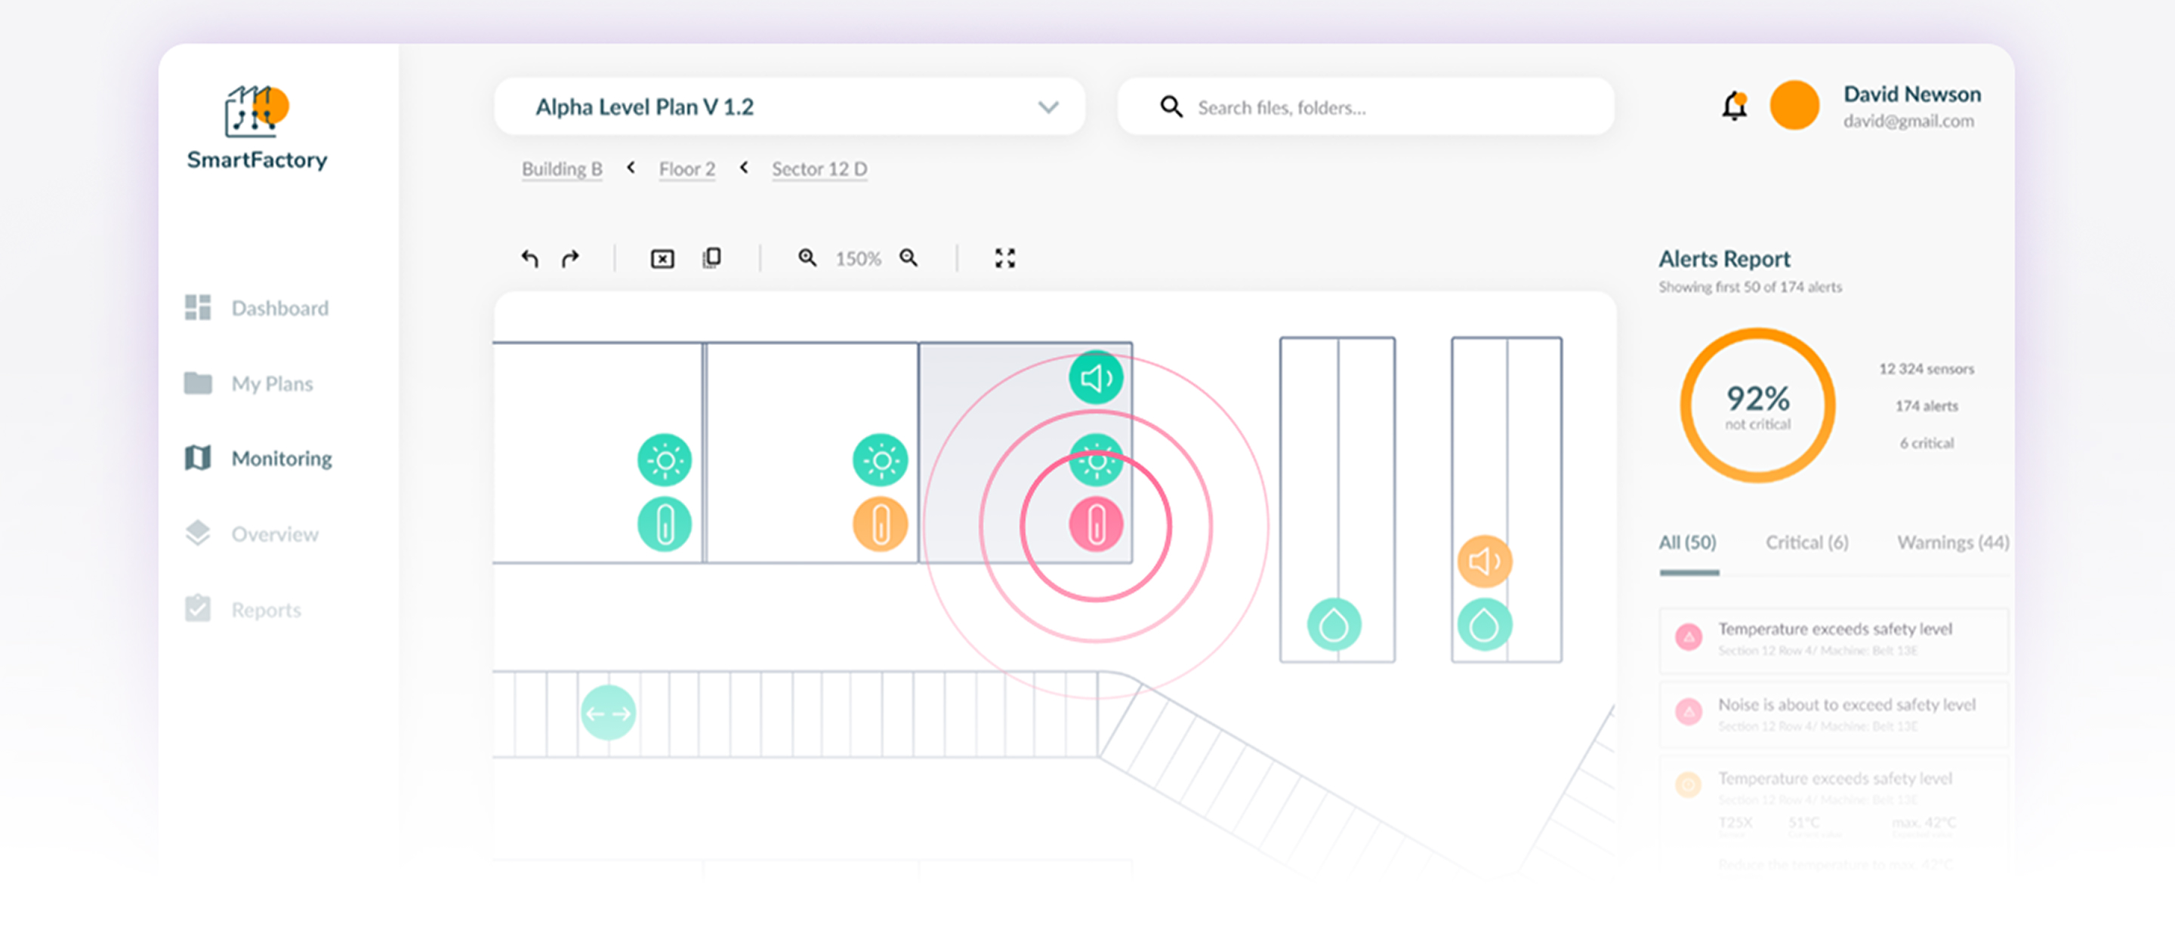Open the Monitoring sidebar item
This screenshot has height=939, width=2175.
(280, 458)
